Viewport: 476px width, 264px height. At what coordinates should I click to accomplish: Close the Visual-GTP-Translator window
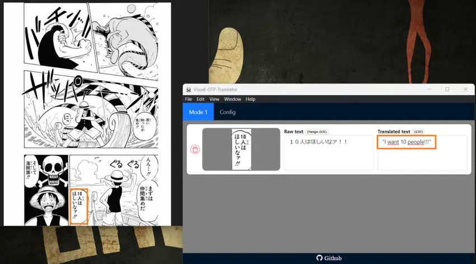[x=465, y=89]
